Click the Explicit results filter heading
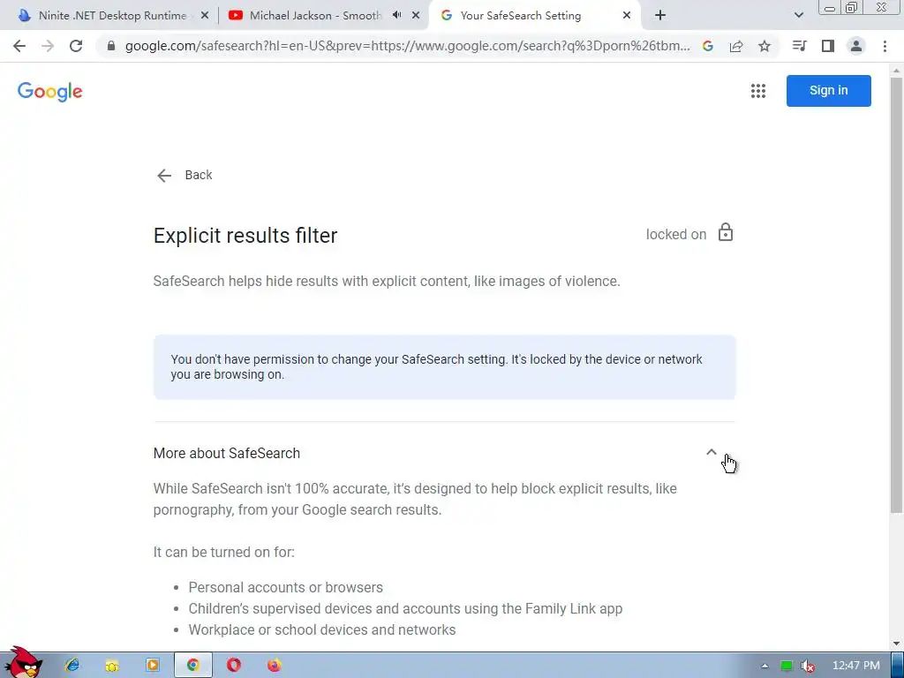904x678 pixels. point(245,235)
